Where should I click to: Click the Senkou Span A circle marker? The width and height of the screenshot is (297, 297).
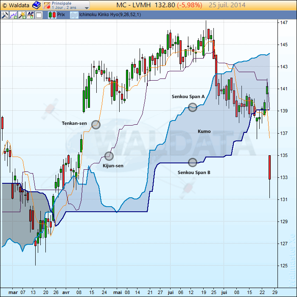(193, 107)
